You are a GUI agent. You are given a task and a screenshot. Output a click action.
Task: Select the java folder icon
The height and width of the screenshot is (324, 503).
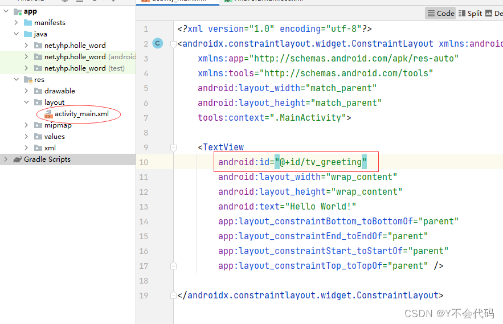coord(28,34)
